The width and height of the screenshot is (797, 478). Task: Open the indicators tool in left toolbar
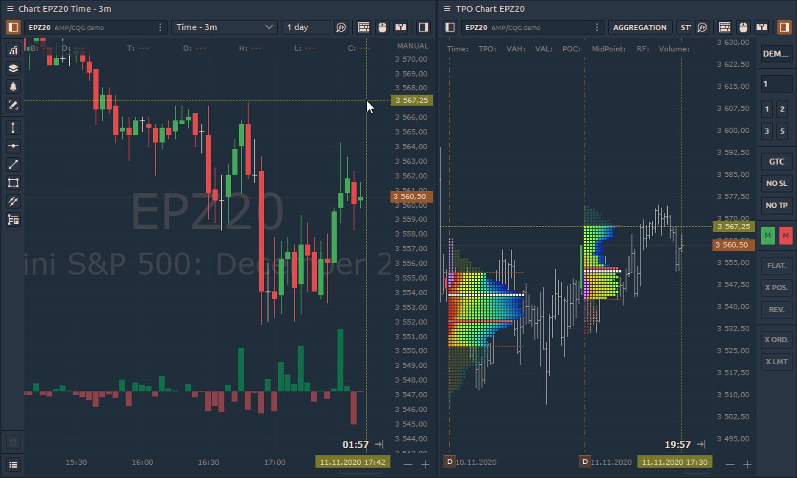[x=13, y=50]
